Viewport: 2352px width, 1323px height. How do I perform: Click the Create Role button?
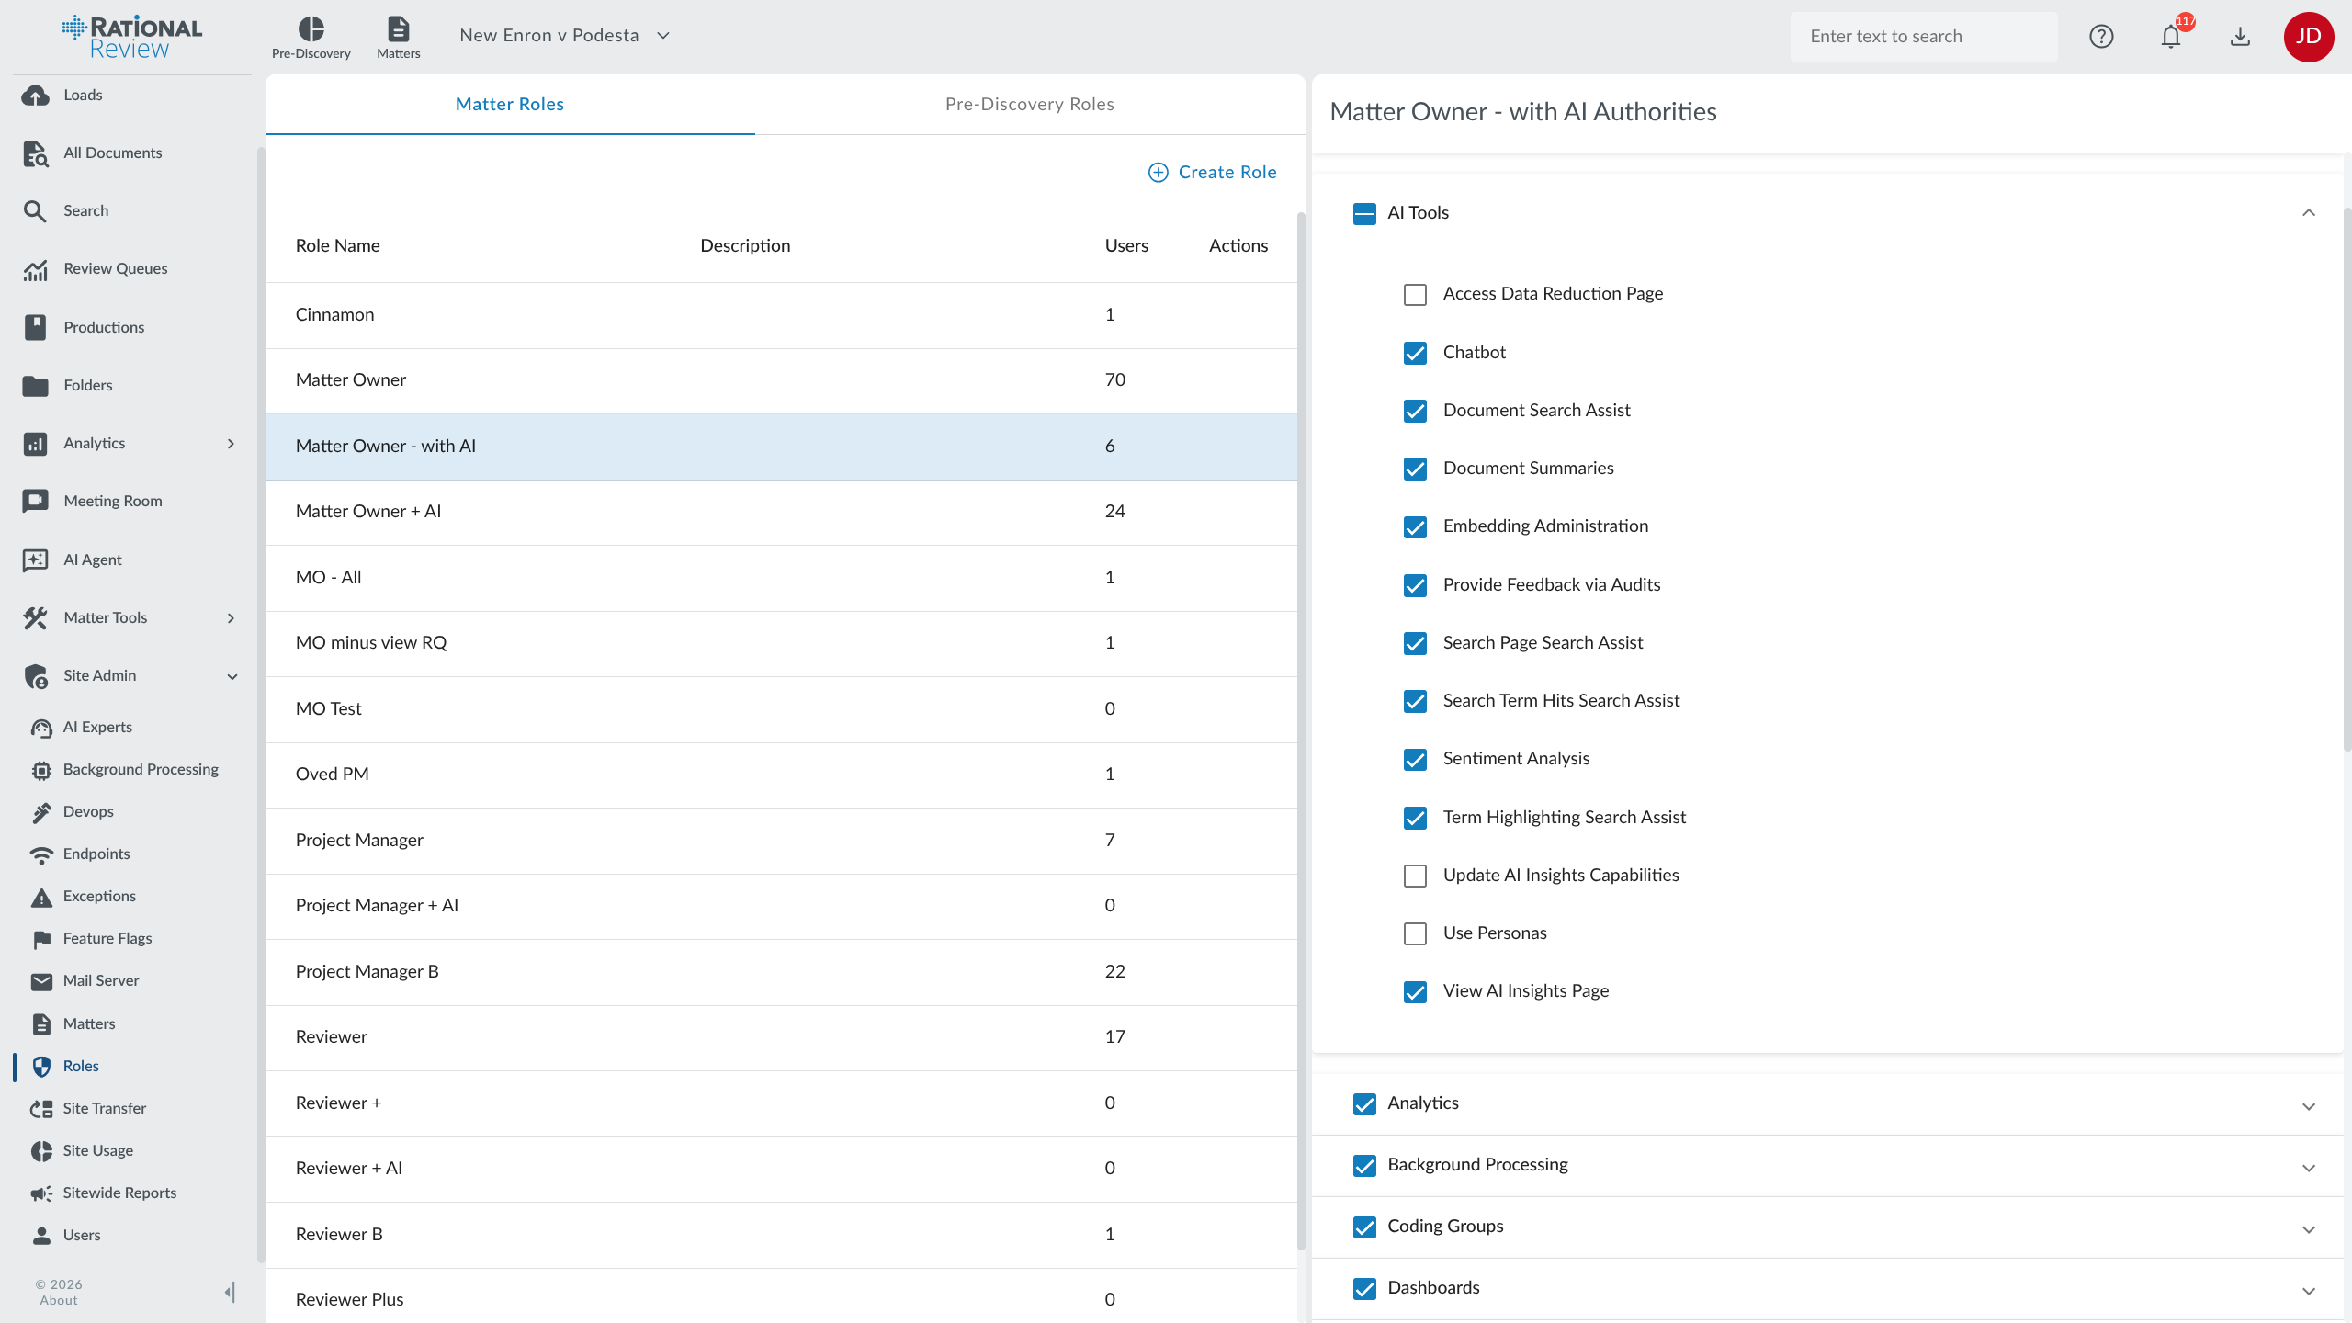pos(1212,172)
